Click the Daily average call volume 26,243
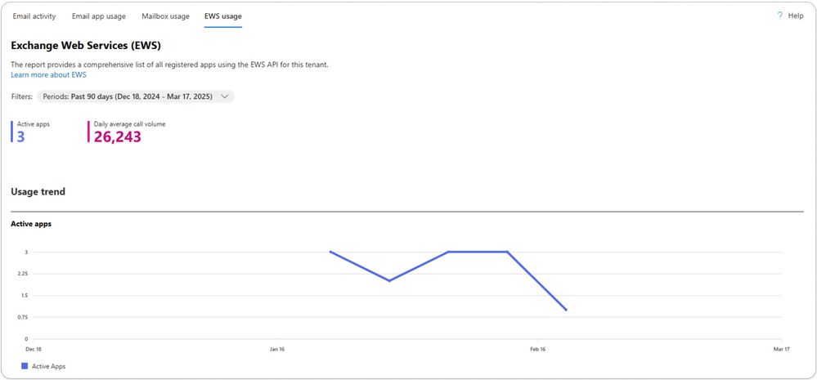817x380 pixels. (x=117, y=137)
